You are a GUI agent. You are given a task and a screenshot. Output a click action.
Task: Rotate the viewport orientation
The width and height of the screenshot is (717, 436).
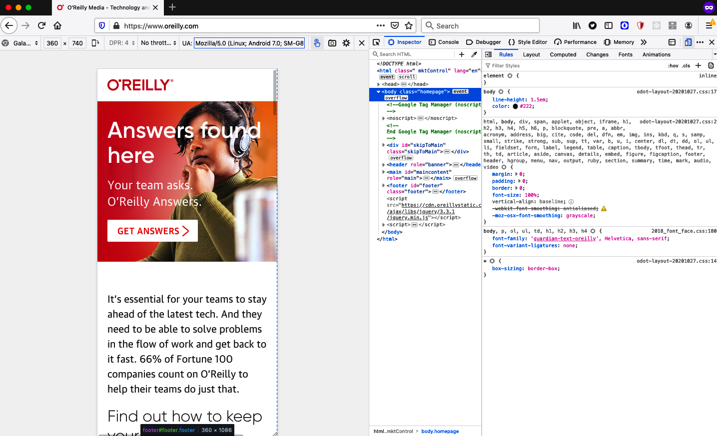point(95,43)
